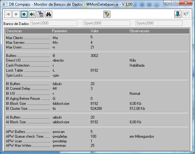Close the DB Compass window
The height and width of the screenshot is (154, 195).
(x=186, y=3)
